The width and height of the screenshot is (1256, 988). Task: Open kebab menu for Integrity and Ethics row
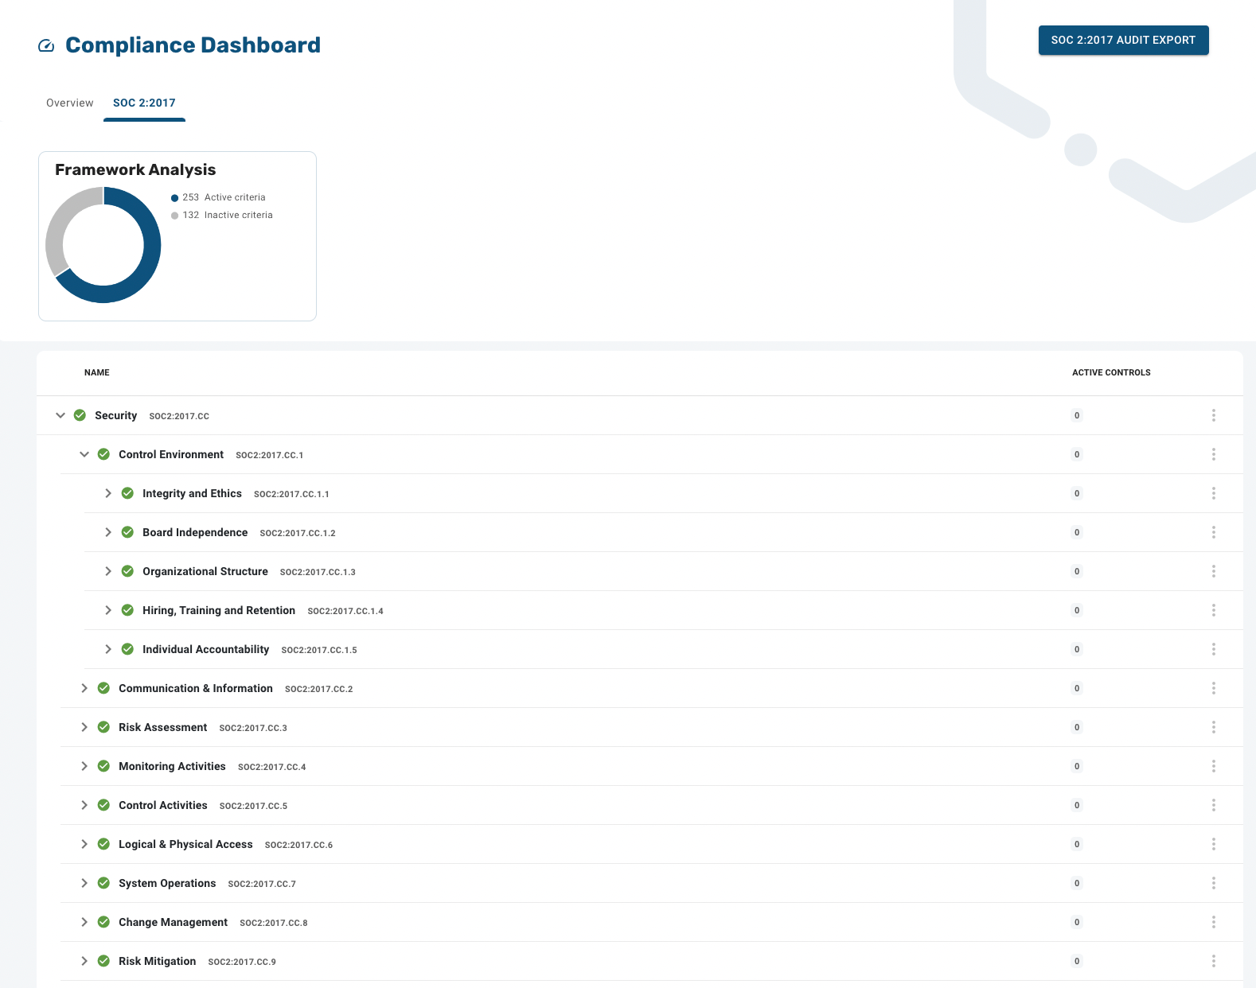coord(1213,493)
